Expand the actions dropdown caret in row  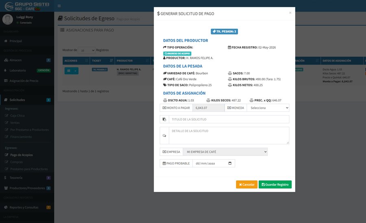75,71
